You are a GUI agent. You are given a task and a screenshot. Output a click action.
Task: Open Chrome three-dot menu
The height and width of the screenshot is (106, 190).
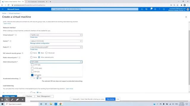pos(188,5)
